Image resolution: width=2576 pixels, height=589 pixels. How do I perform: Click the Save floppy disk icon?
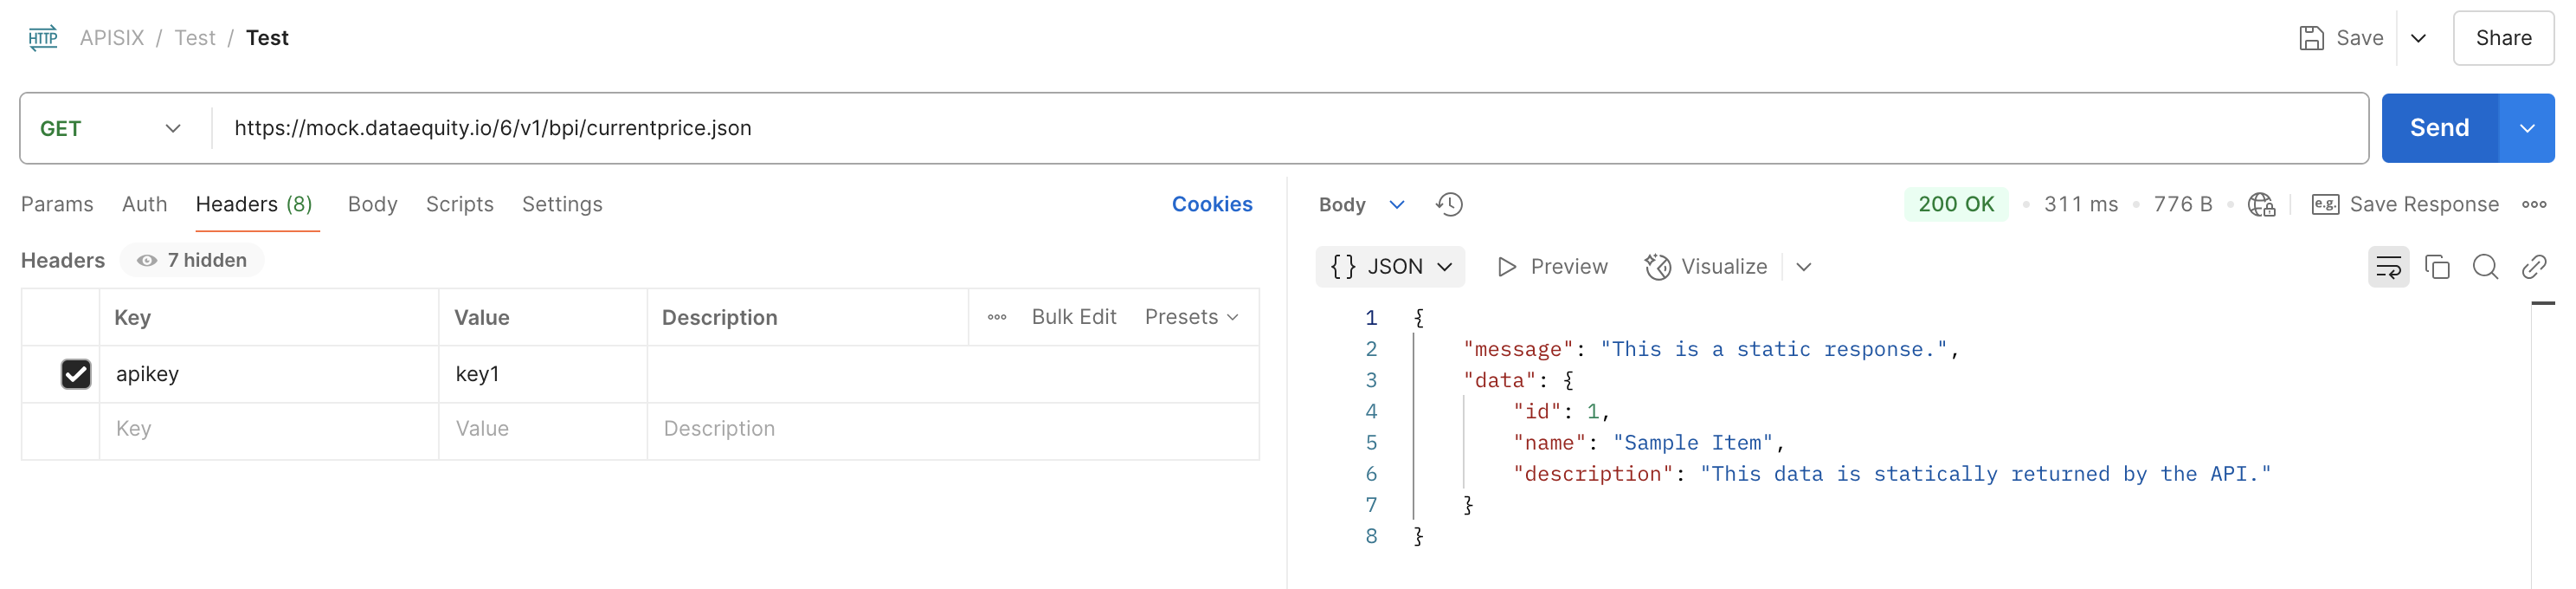coord(2311,38)
